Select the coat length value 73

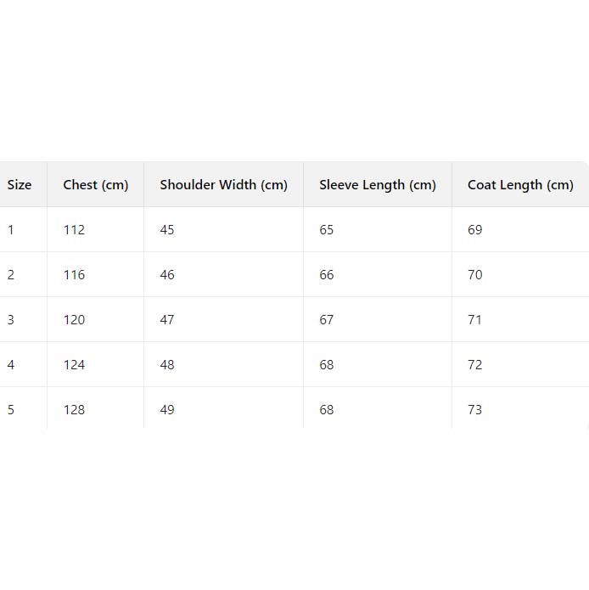pos(475,410)
